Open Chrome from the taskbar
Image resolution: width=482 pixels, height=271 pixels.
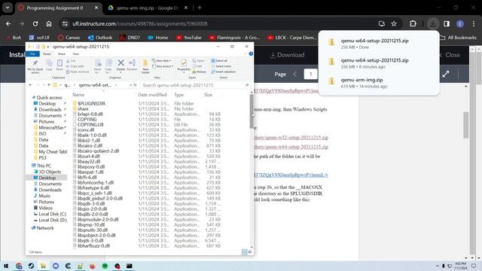coord(19,266)
